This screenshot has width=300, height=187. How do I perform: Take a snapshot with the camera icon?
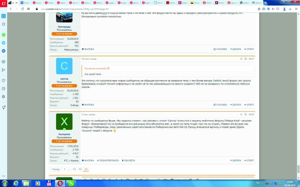(264, 9)
